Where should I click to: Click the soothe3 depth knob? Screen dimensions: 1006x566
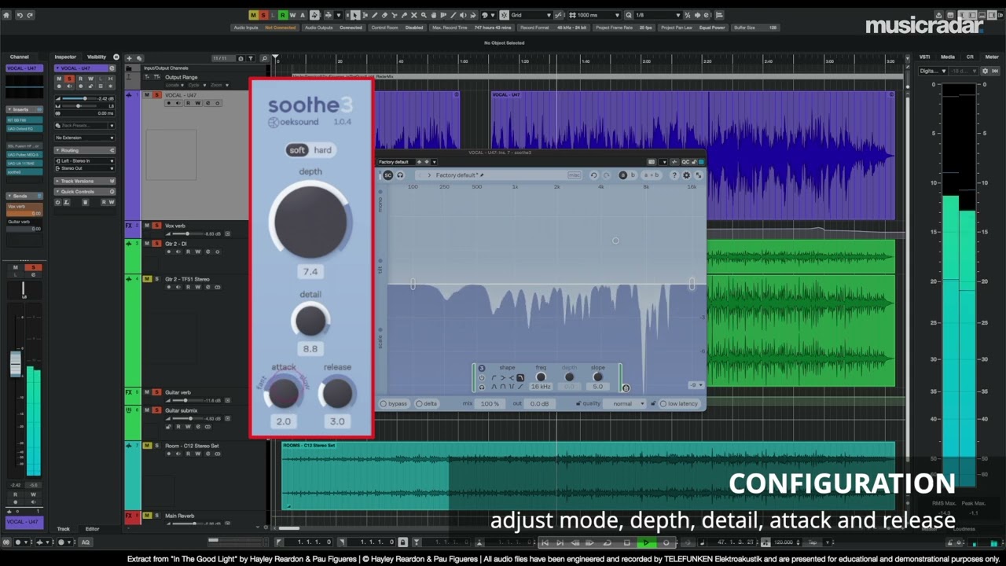tap(310, 222)
